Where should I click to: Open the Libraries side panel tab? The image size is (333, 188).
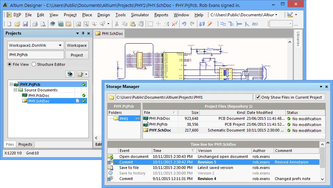tap(298, 39)
